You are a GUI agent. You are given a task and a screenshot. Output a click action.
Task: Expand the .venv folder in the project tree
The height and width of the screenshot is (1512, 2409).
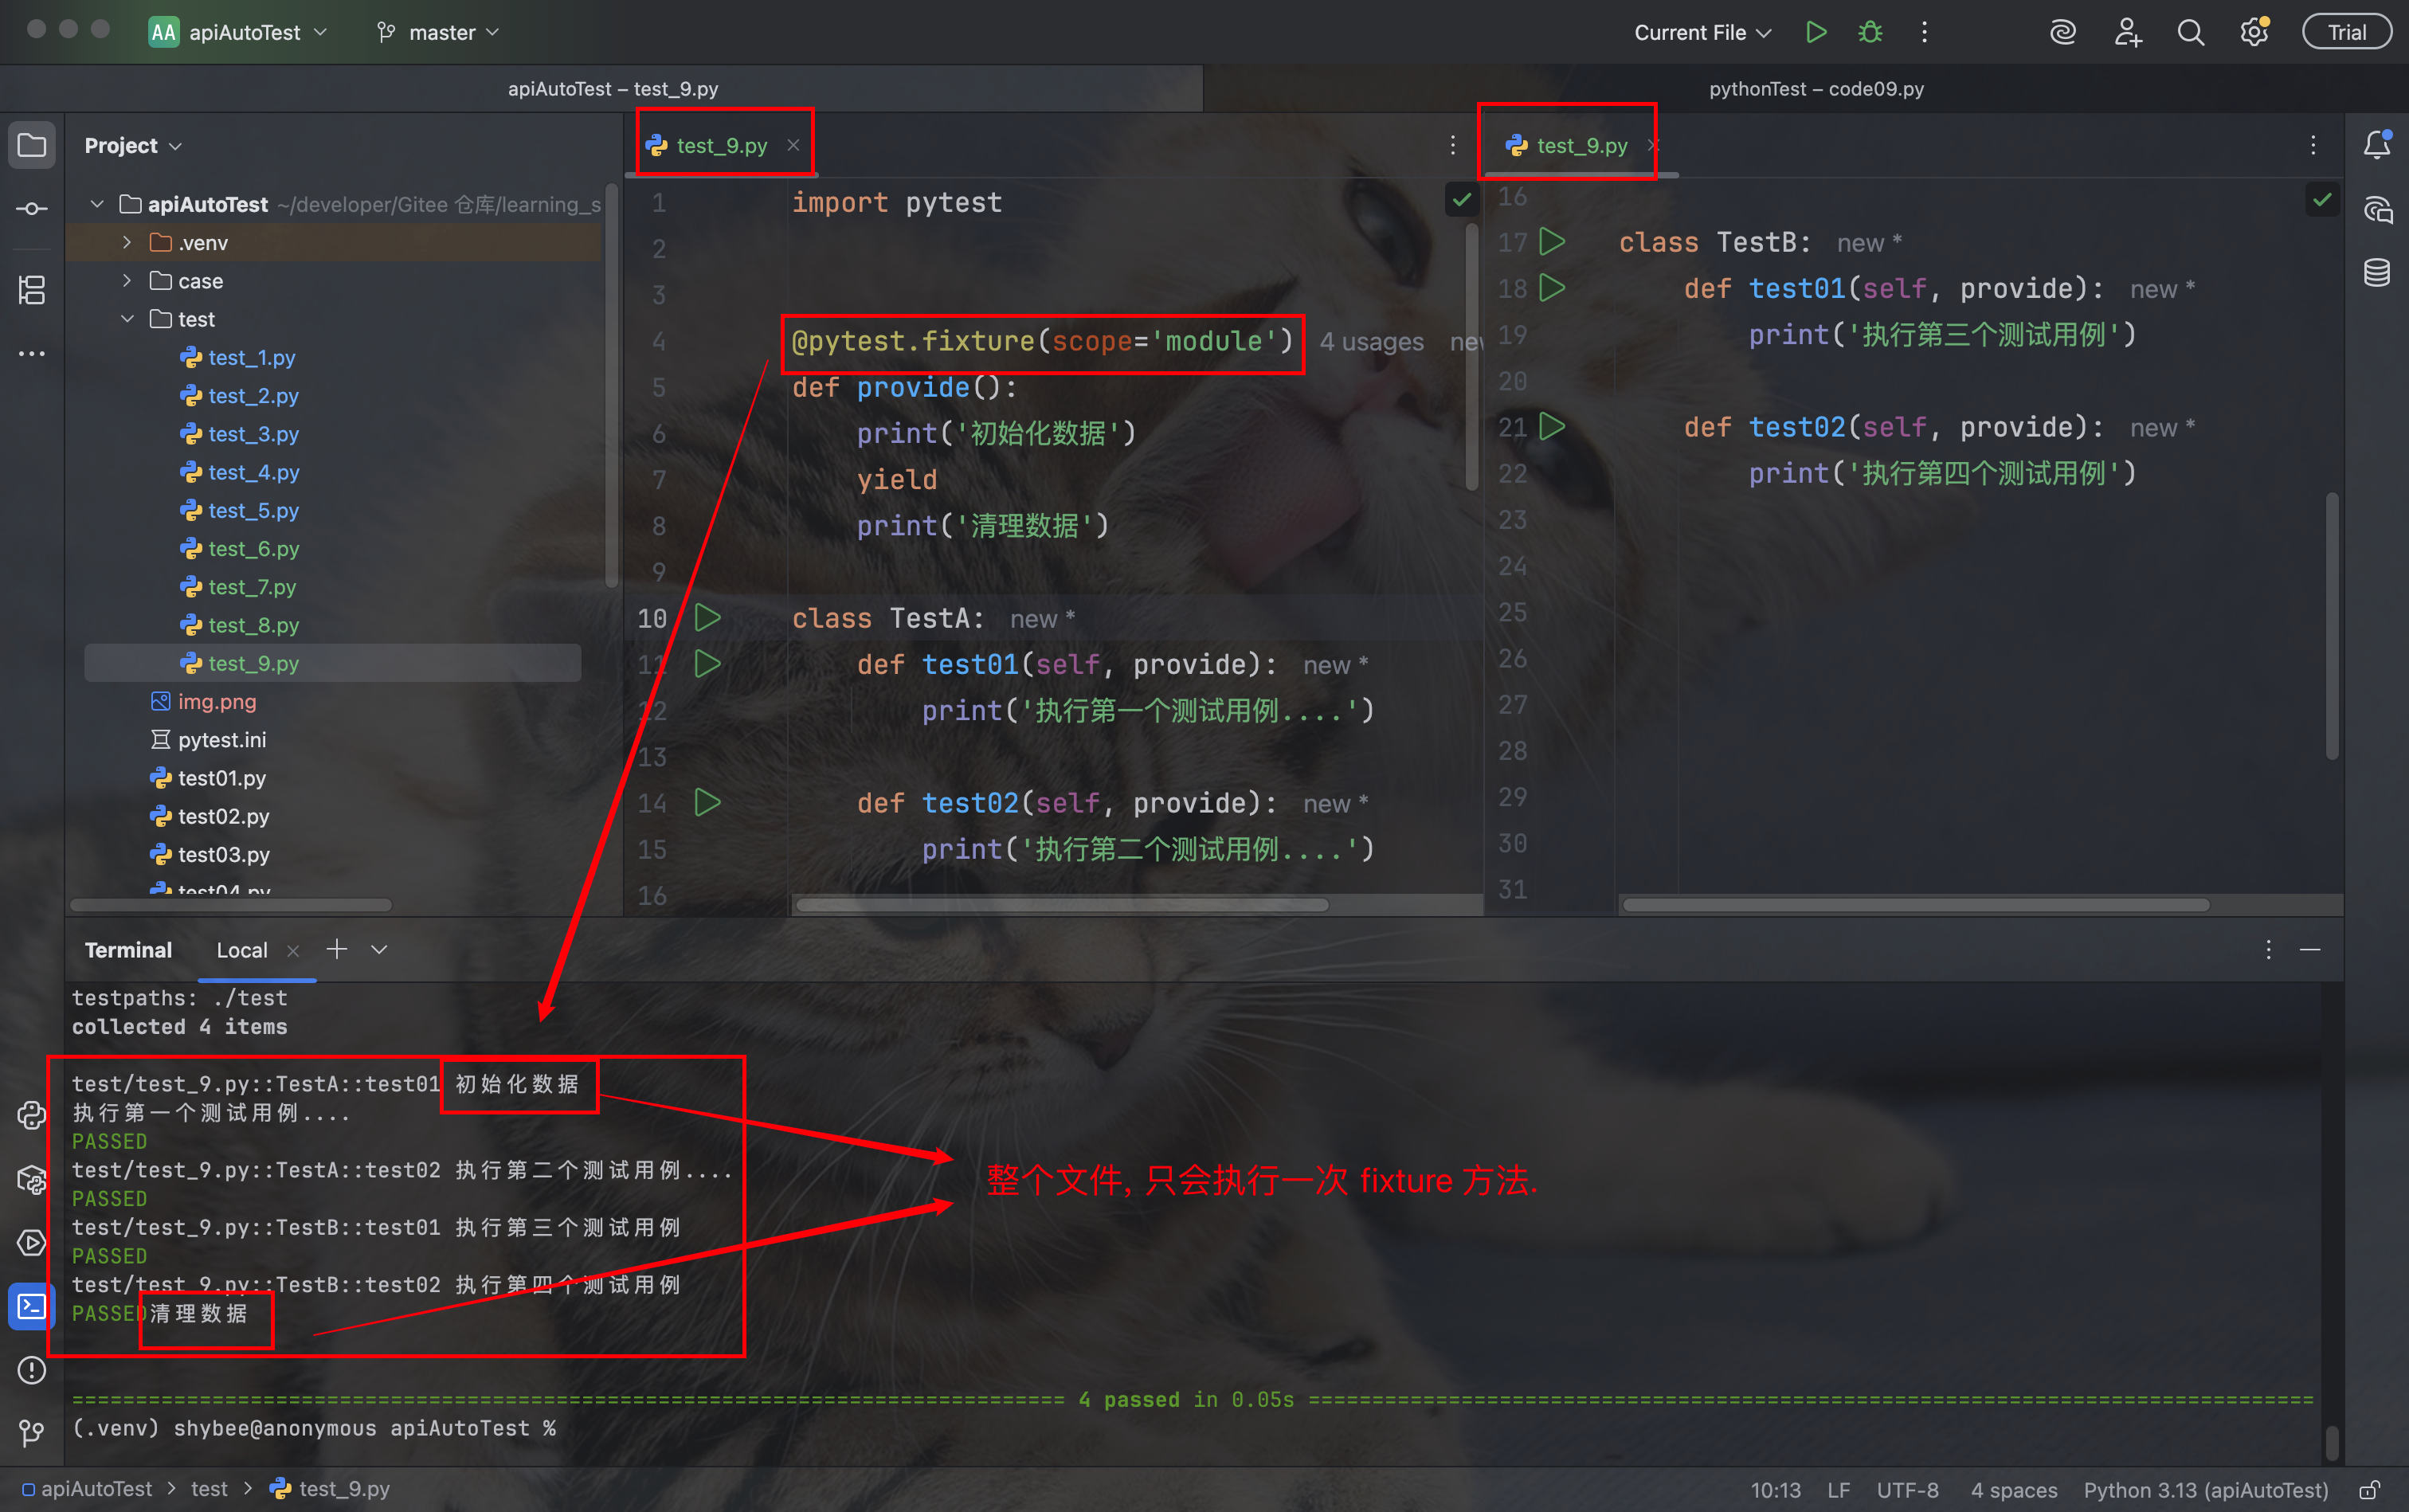[127, 243]
